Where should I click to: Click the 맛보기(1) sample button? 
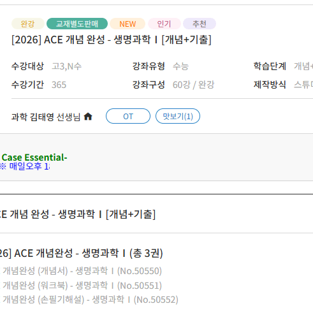click(x=178, y=116)
